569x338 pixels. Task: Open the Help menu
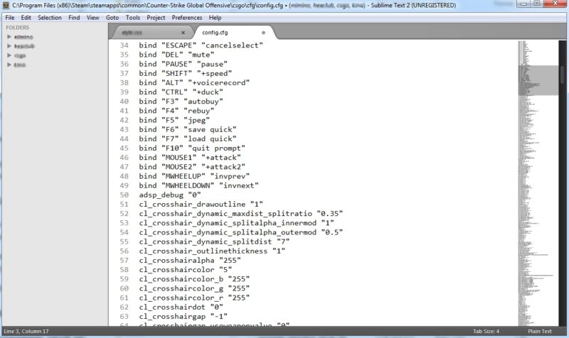pyautogui.click(x=215, y=17)
